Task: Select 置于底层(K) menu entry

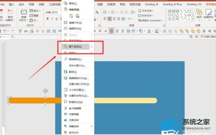Action: pos(76,47)
